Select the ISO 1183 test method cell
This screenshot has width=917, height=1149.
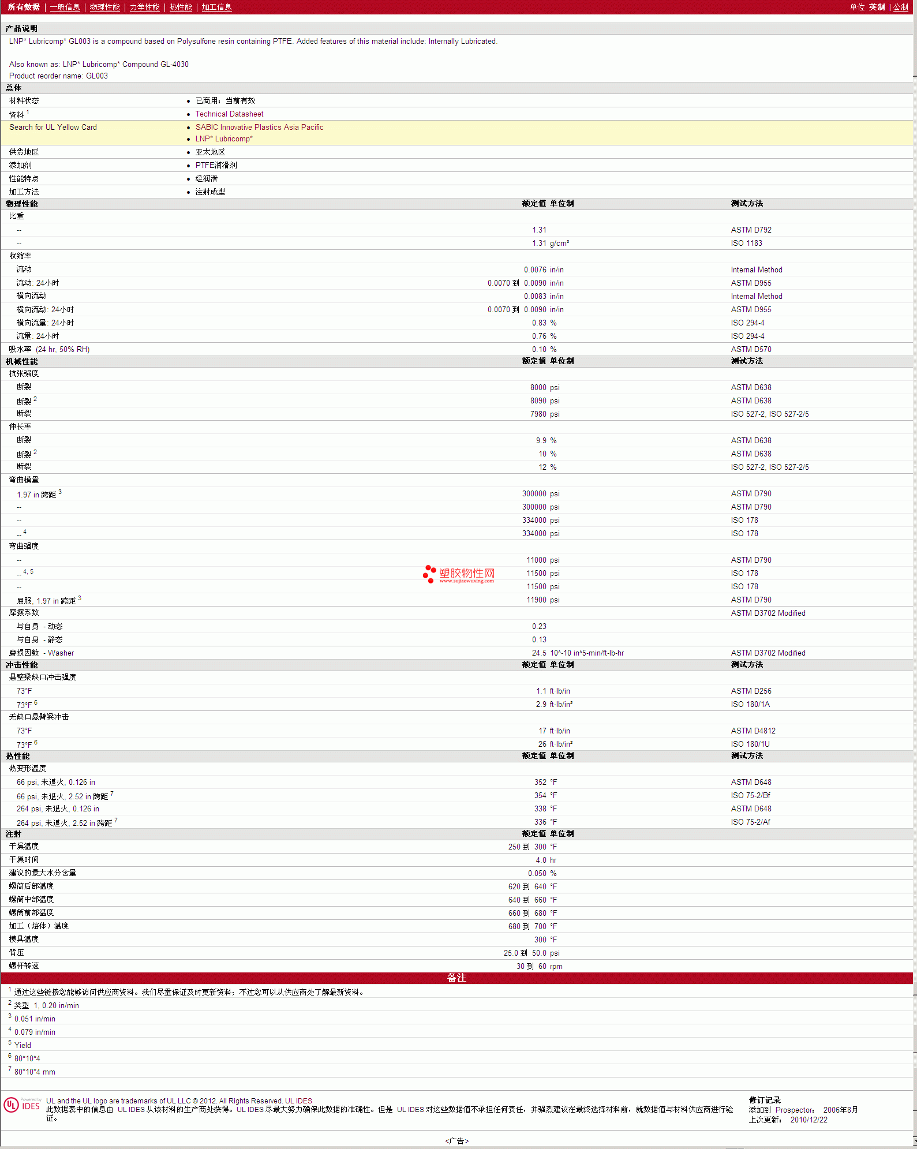tap(746, 243)
